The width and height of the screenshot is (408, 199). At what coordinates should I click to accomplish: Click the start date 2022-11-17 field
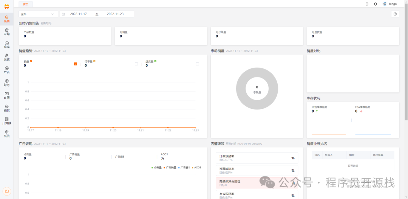point(78,14)
